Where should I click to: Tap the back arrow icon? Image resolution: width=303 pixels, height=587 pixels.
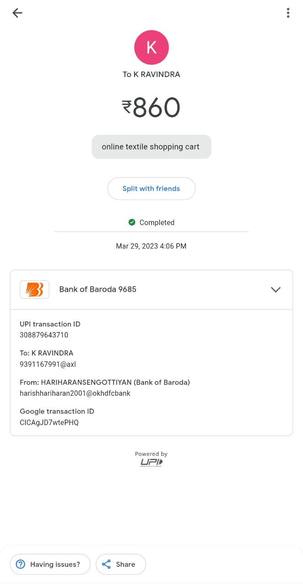(x=17, y=13)
